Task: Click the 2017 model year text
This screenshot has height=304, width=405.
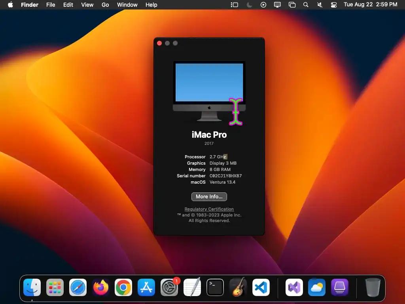Action: pos(209,143)
